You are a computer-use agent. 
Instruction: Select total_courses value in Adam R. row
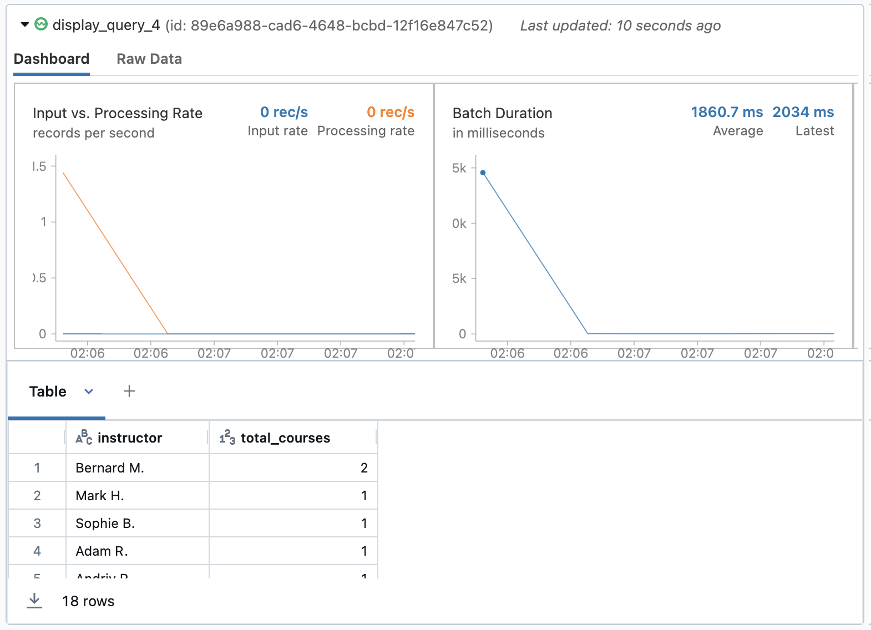(x=293, y=551)
